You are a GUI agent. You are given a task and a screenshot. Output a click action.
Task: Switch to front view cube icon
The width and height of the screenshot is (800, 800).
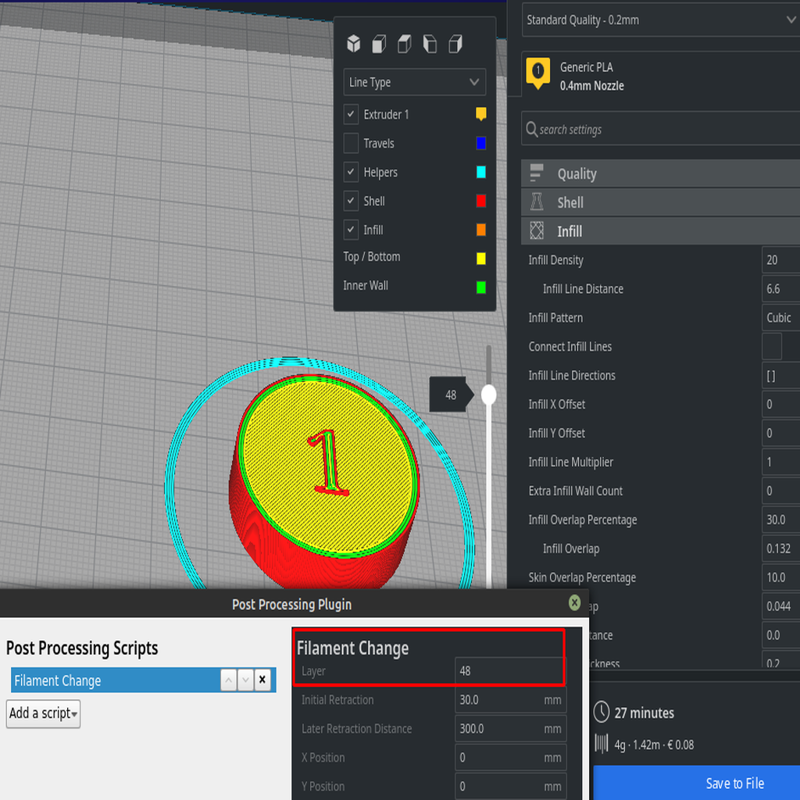(379, 44)
